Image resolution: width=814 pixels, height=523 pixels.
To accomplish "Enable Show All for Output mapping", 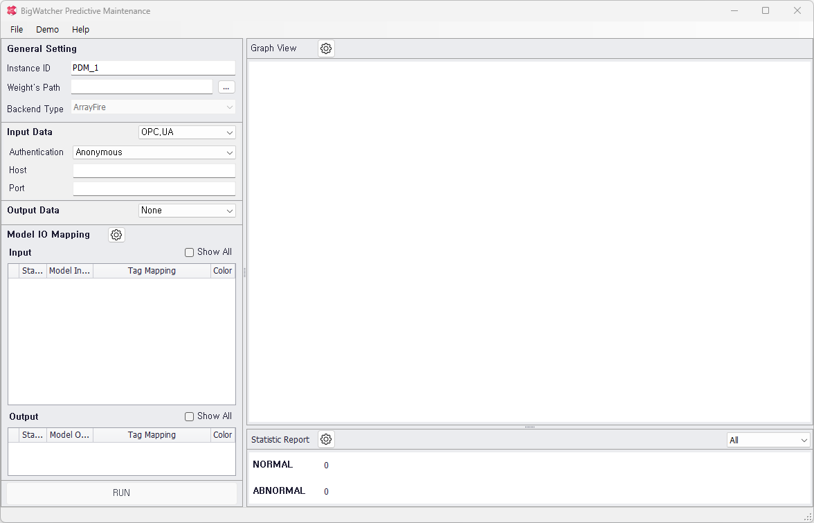I will [190, 417].
